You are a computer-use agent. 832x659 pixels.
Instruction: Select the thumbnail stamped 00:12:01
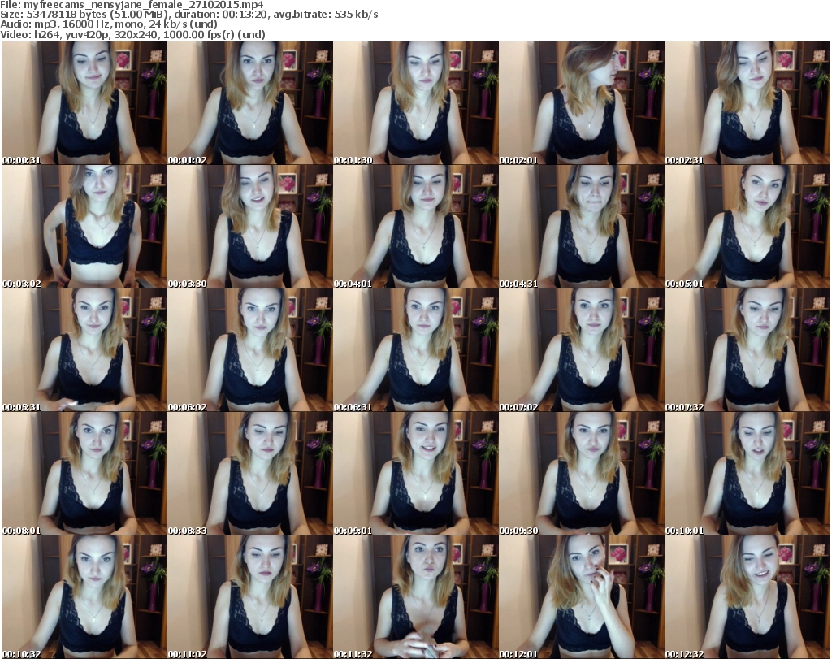click(582, 597)
